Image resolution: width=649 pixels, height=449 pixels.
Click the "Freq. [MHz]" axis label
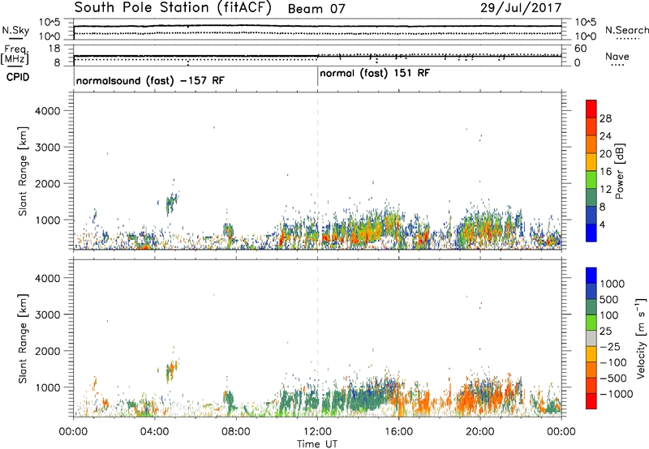[15, 54]
